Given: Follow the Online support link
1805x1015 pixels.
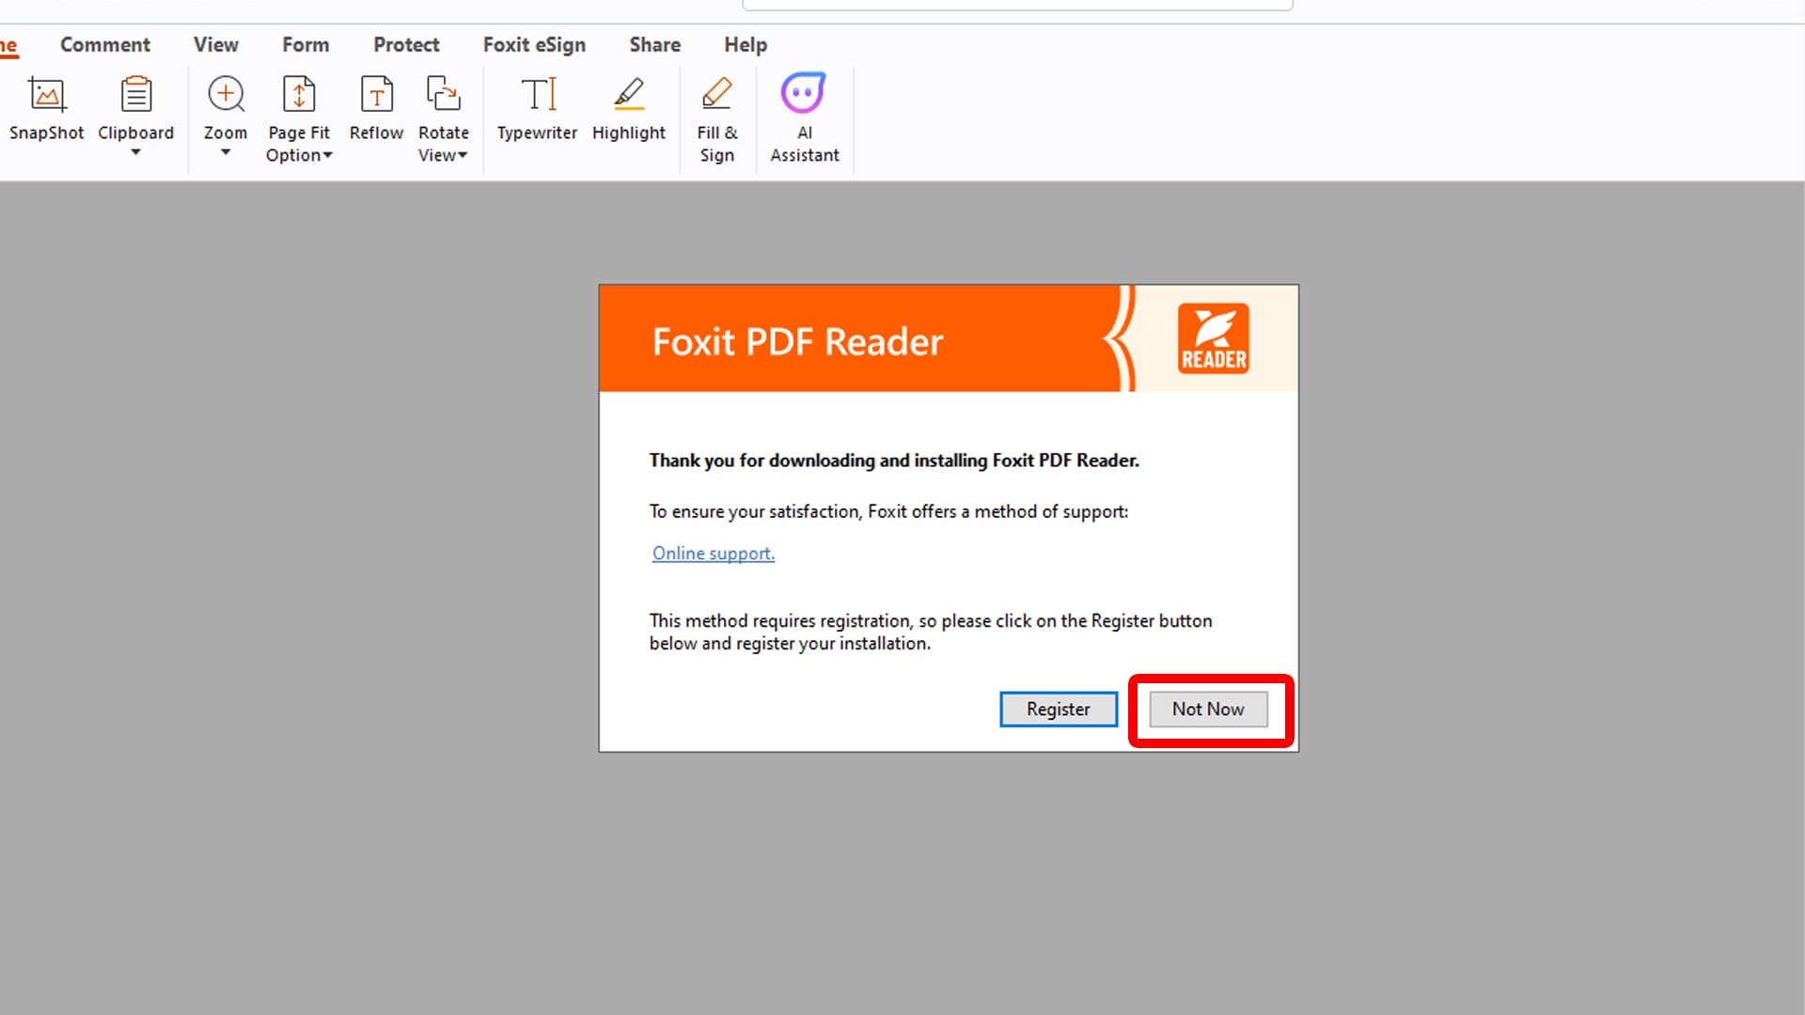Looking at the screenshot, I should point(714,554).
